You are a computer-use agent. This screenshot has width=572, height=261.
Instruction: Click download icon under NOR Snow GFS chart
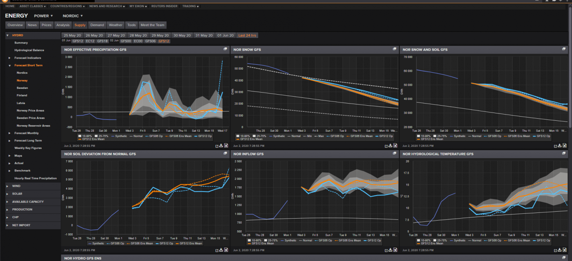click(390, 146)
